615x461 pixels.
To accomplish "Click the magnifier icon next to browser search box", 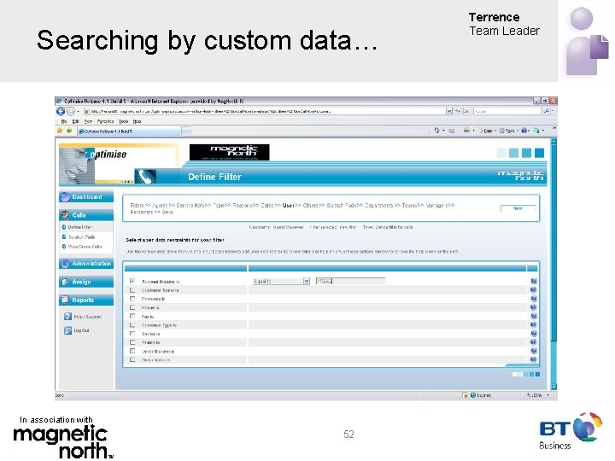I will [546, 111].
